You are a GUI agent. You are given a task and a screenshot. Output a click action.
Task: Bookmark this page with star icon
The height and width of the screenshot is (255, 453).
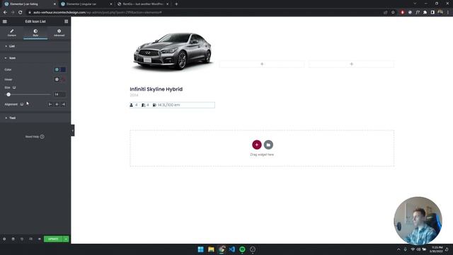click(393, 13)
